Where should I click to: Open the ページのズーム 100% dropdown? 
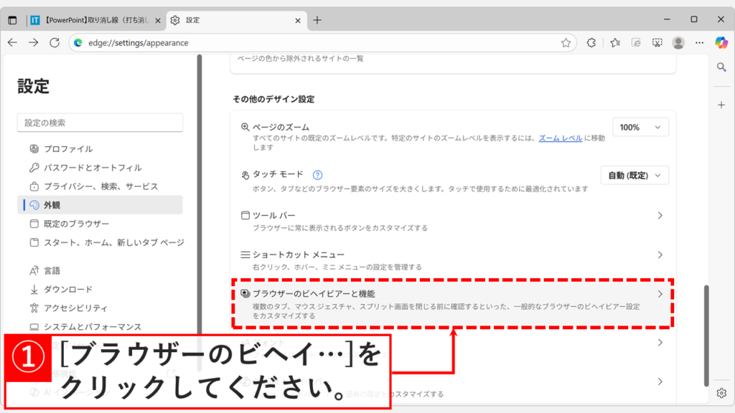[x=639, y=127]
